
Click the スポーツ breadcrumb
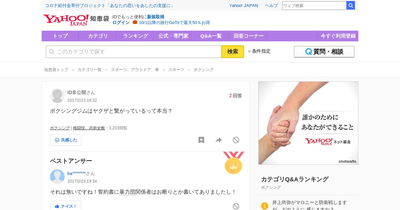tap(176, 70)
